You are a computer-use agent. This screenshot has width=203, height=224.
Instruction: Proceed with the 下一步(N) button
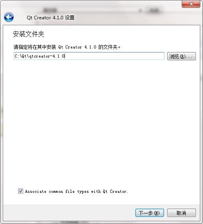point(149,213)
